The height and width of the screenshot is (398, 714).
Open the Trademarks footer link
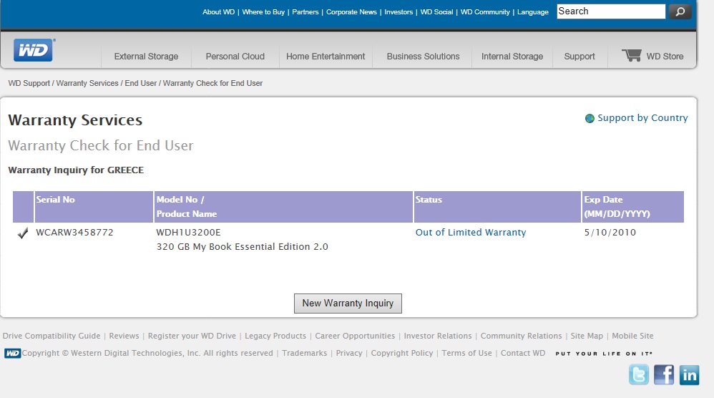click(x=305, y=354)
